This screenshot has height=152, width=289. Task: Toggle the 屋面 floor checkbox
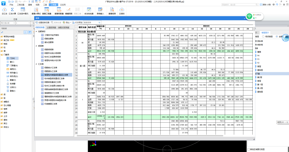(x=256, y=52)
